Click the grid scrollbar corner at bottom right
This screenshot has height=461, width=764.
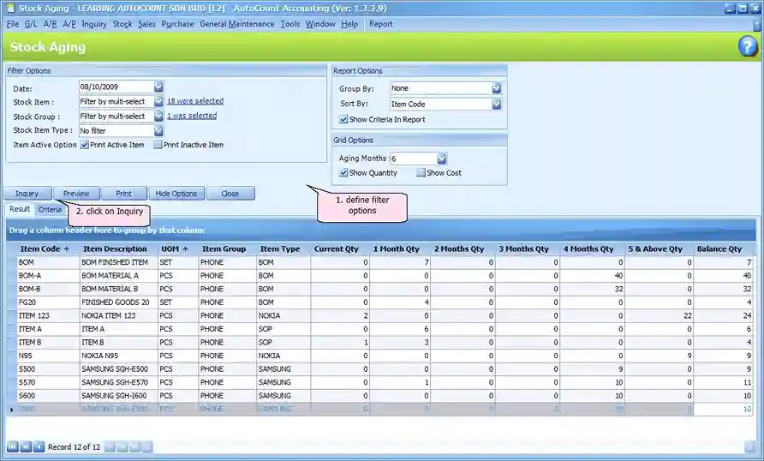(x=750, y=446)
